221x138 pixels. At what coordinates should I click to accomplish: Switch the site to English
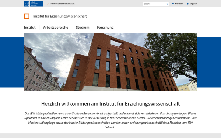[x=193, y=4]
